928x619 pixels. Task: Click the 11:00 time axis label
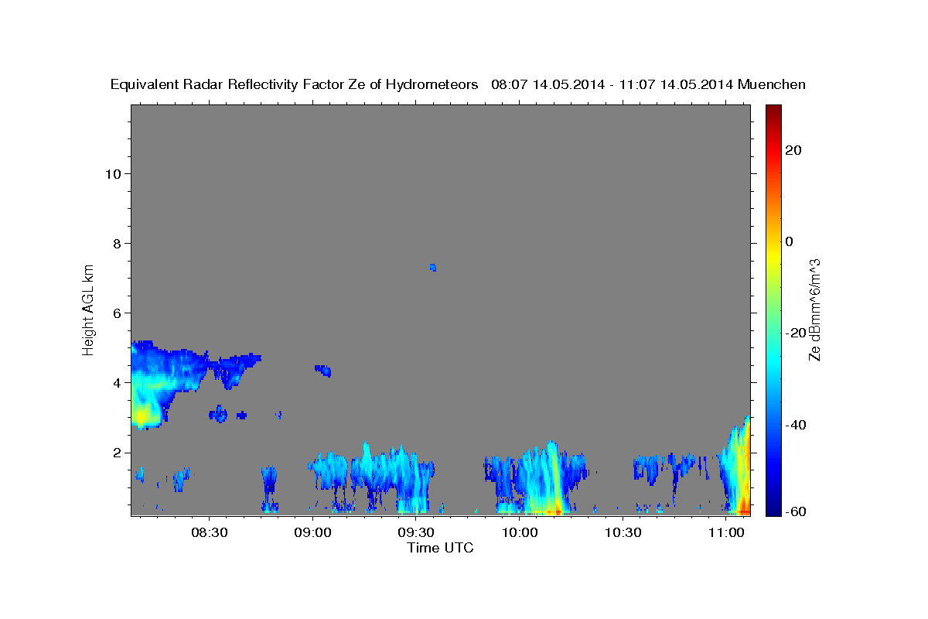point(725,533)
